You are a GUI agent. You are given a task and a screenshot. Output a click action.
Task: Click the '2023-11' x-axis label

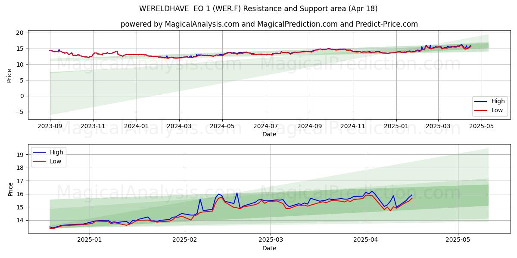pos(93,126)
